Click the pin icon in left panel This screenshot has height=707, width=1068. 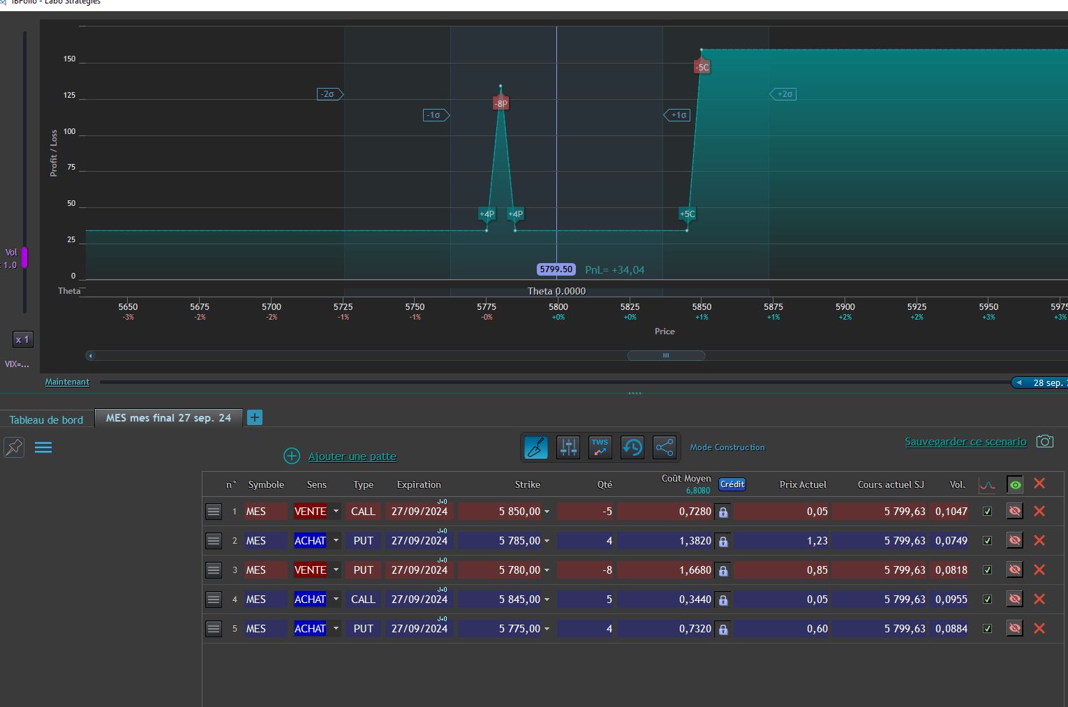click(x=14, y=447)
